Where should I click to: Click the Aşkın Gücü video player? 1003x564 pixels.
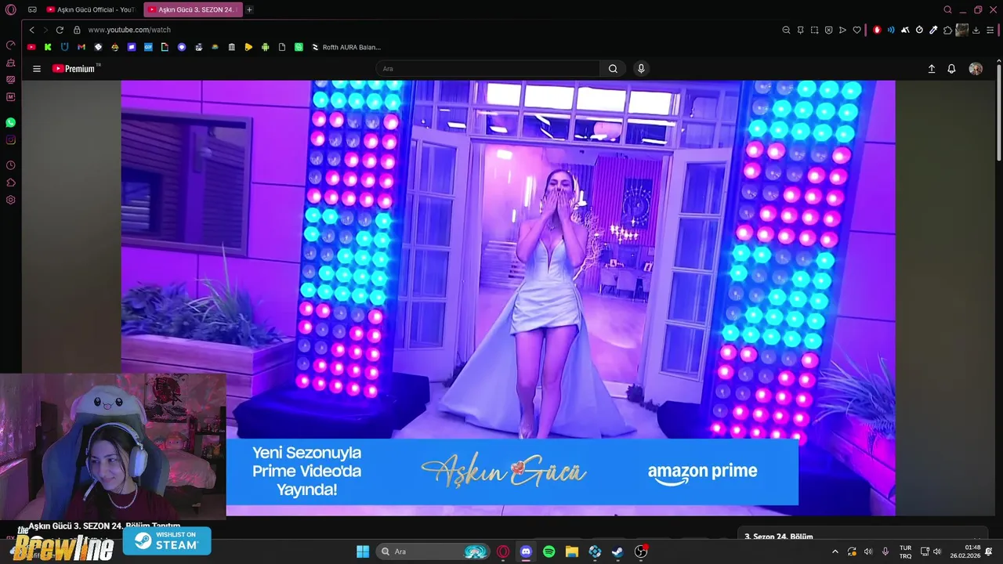(x=508, y=298)
